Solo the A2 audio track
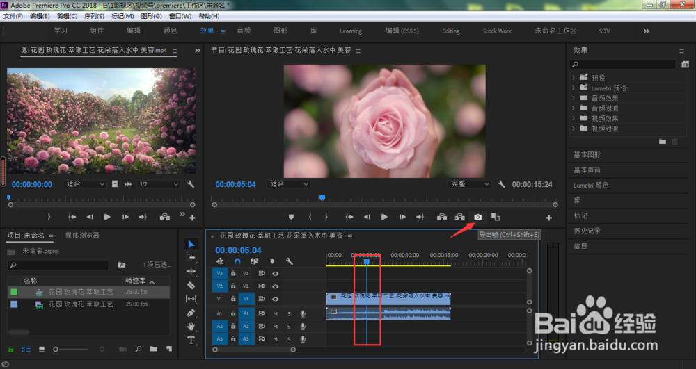 pyautogui.click(x=289, y=327)
